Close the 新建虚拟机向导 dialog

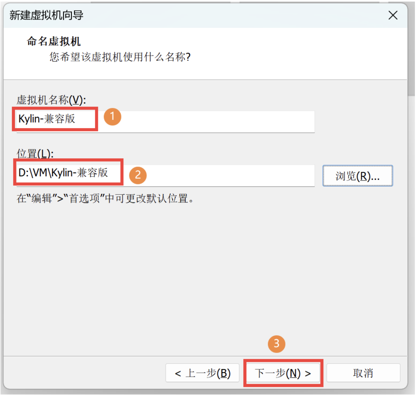(x=393, y=15)
